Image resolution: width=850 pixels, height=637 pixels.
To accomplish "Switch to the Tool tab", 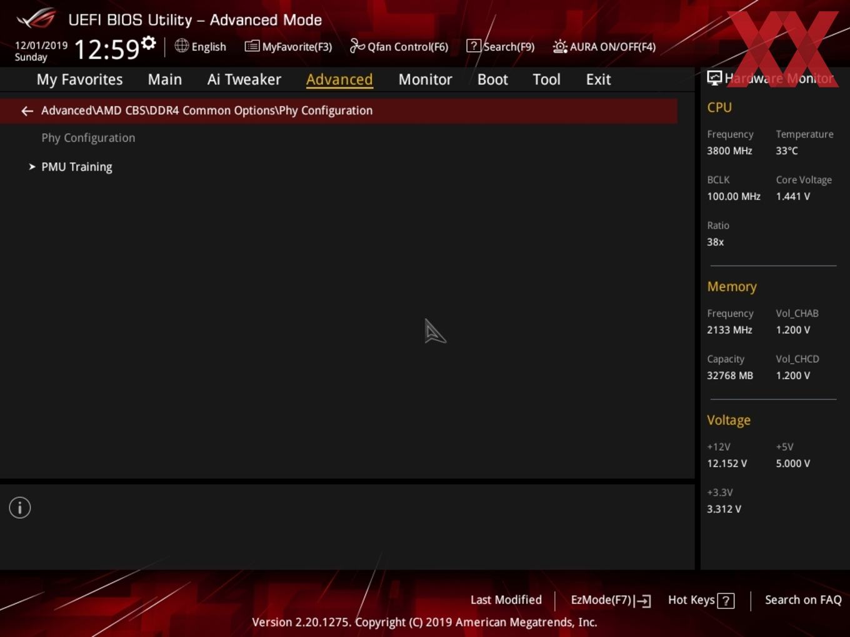I will pos(546,79).
